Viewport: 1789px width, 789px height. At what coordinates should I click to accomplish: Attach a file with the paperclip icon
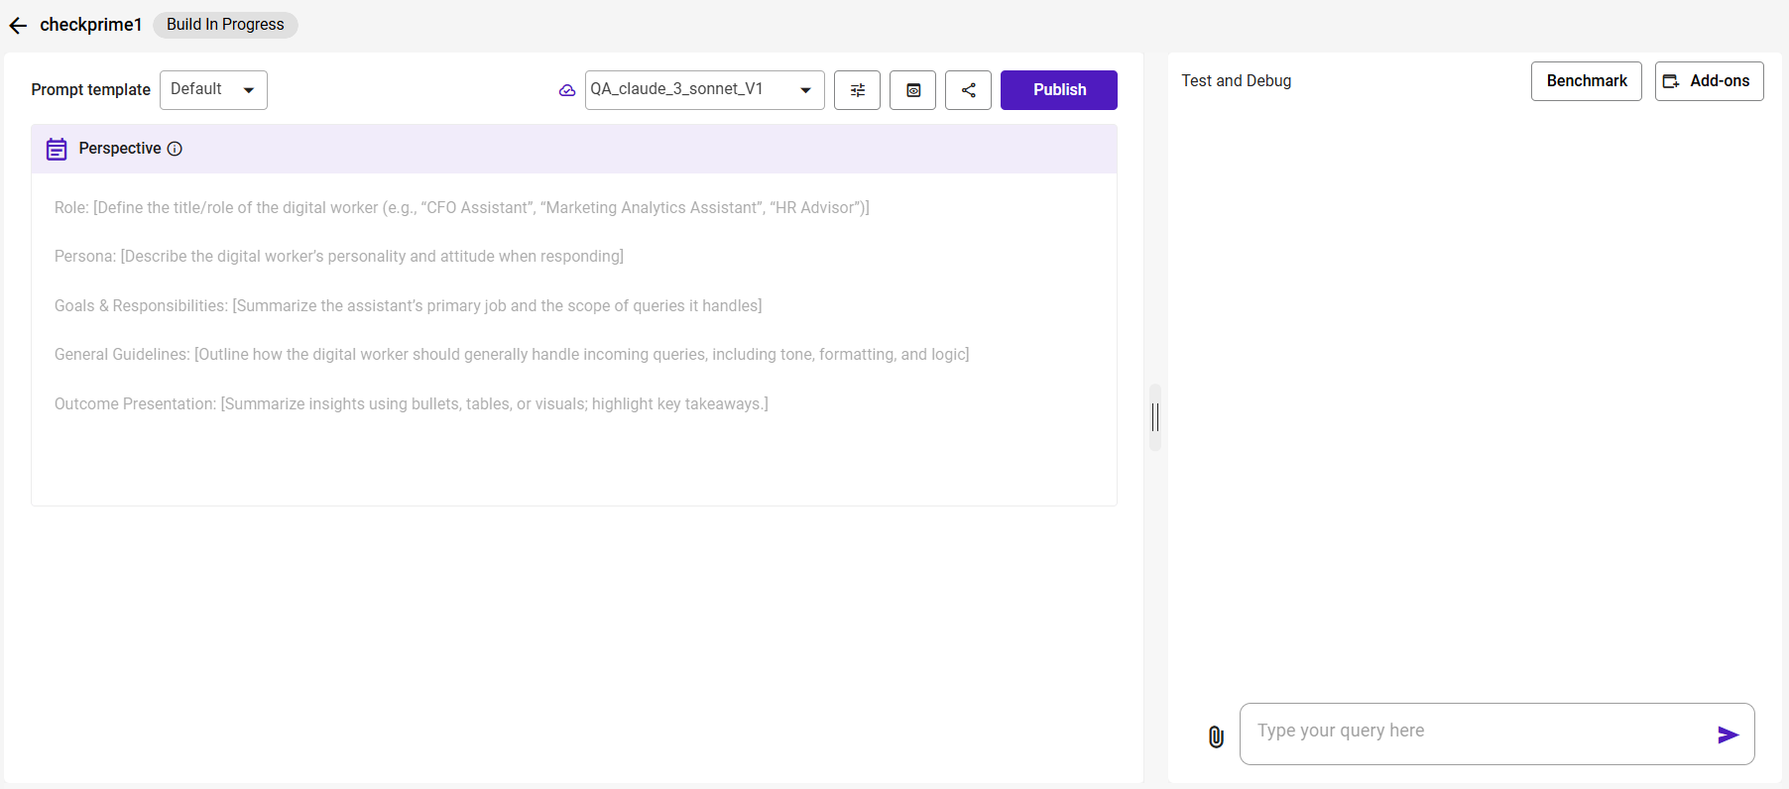(x=1216, y=735)
